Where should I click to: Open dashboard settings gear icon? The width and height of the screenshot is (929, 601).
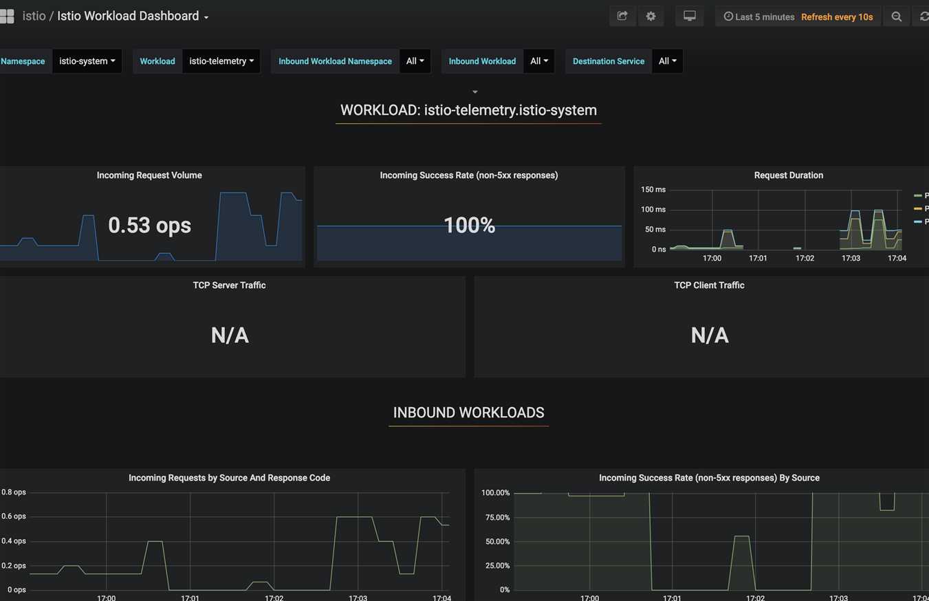[651, 16]
